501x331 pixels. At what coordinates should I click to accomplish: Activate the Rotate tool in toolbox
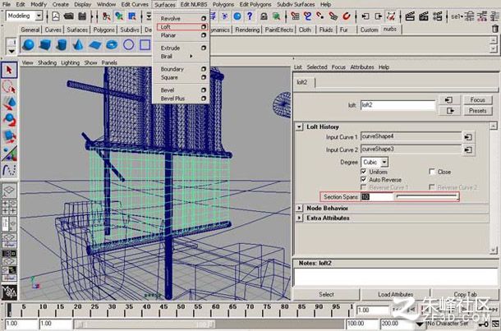(9, 120)
